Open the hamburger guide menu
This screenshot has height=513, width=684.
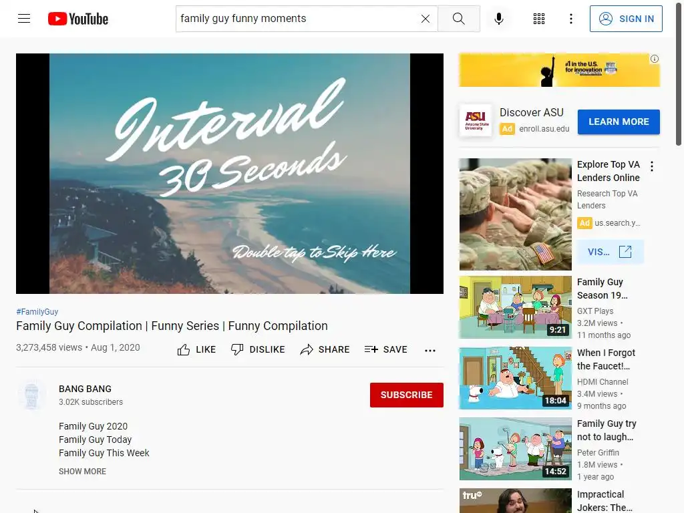tap(24, 18)
